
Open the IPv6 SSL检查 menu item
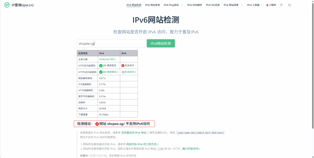coord(213,5)
